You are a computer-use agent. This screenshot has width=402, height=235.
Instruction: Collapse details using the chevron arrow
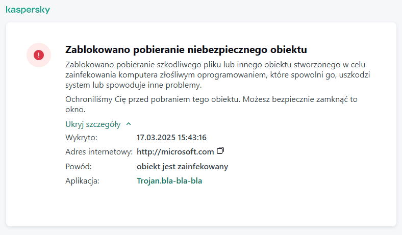(129, 124)
